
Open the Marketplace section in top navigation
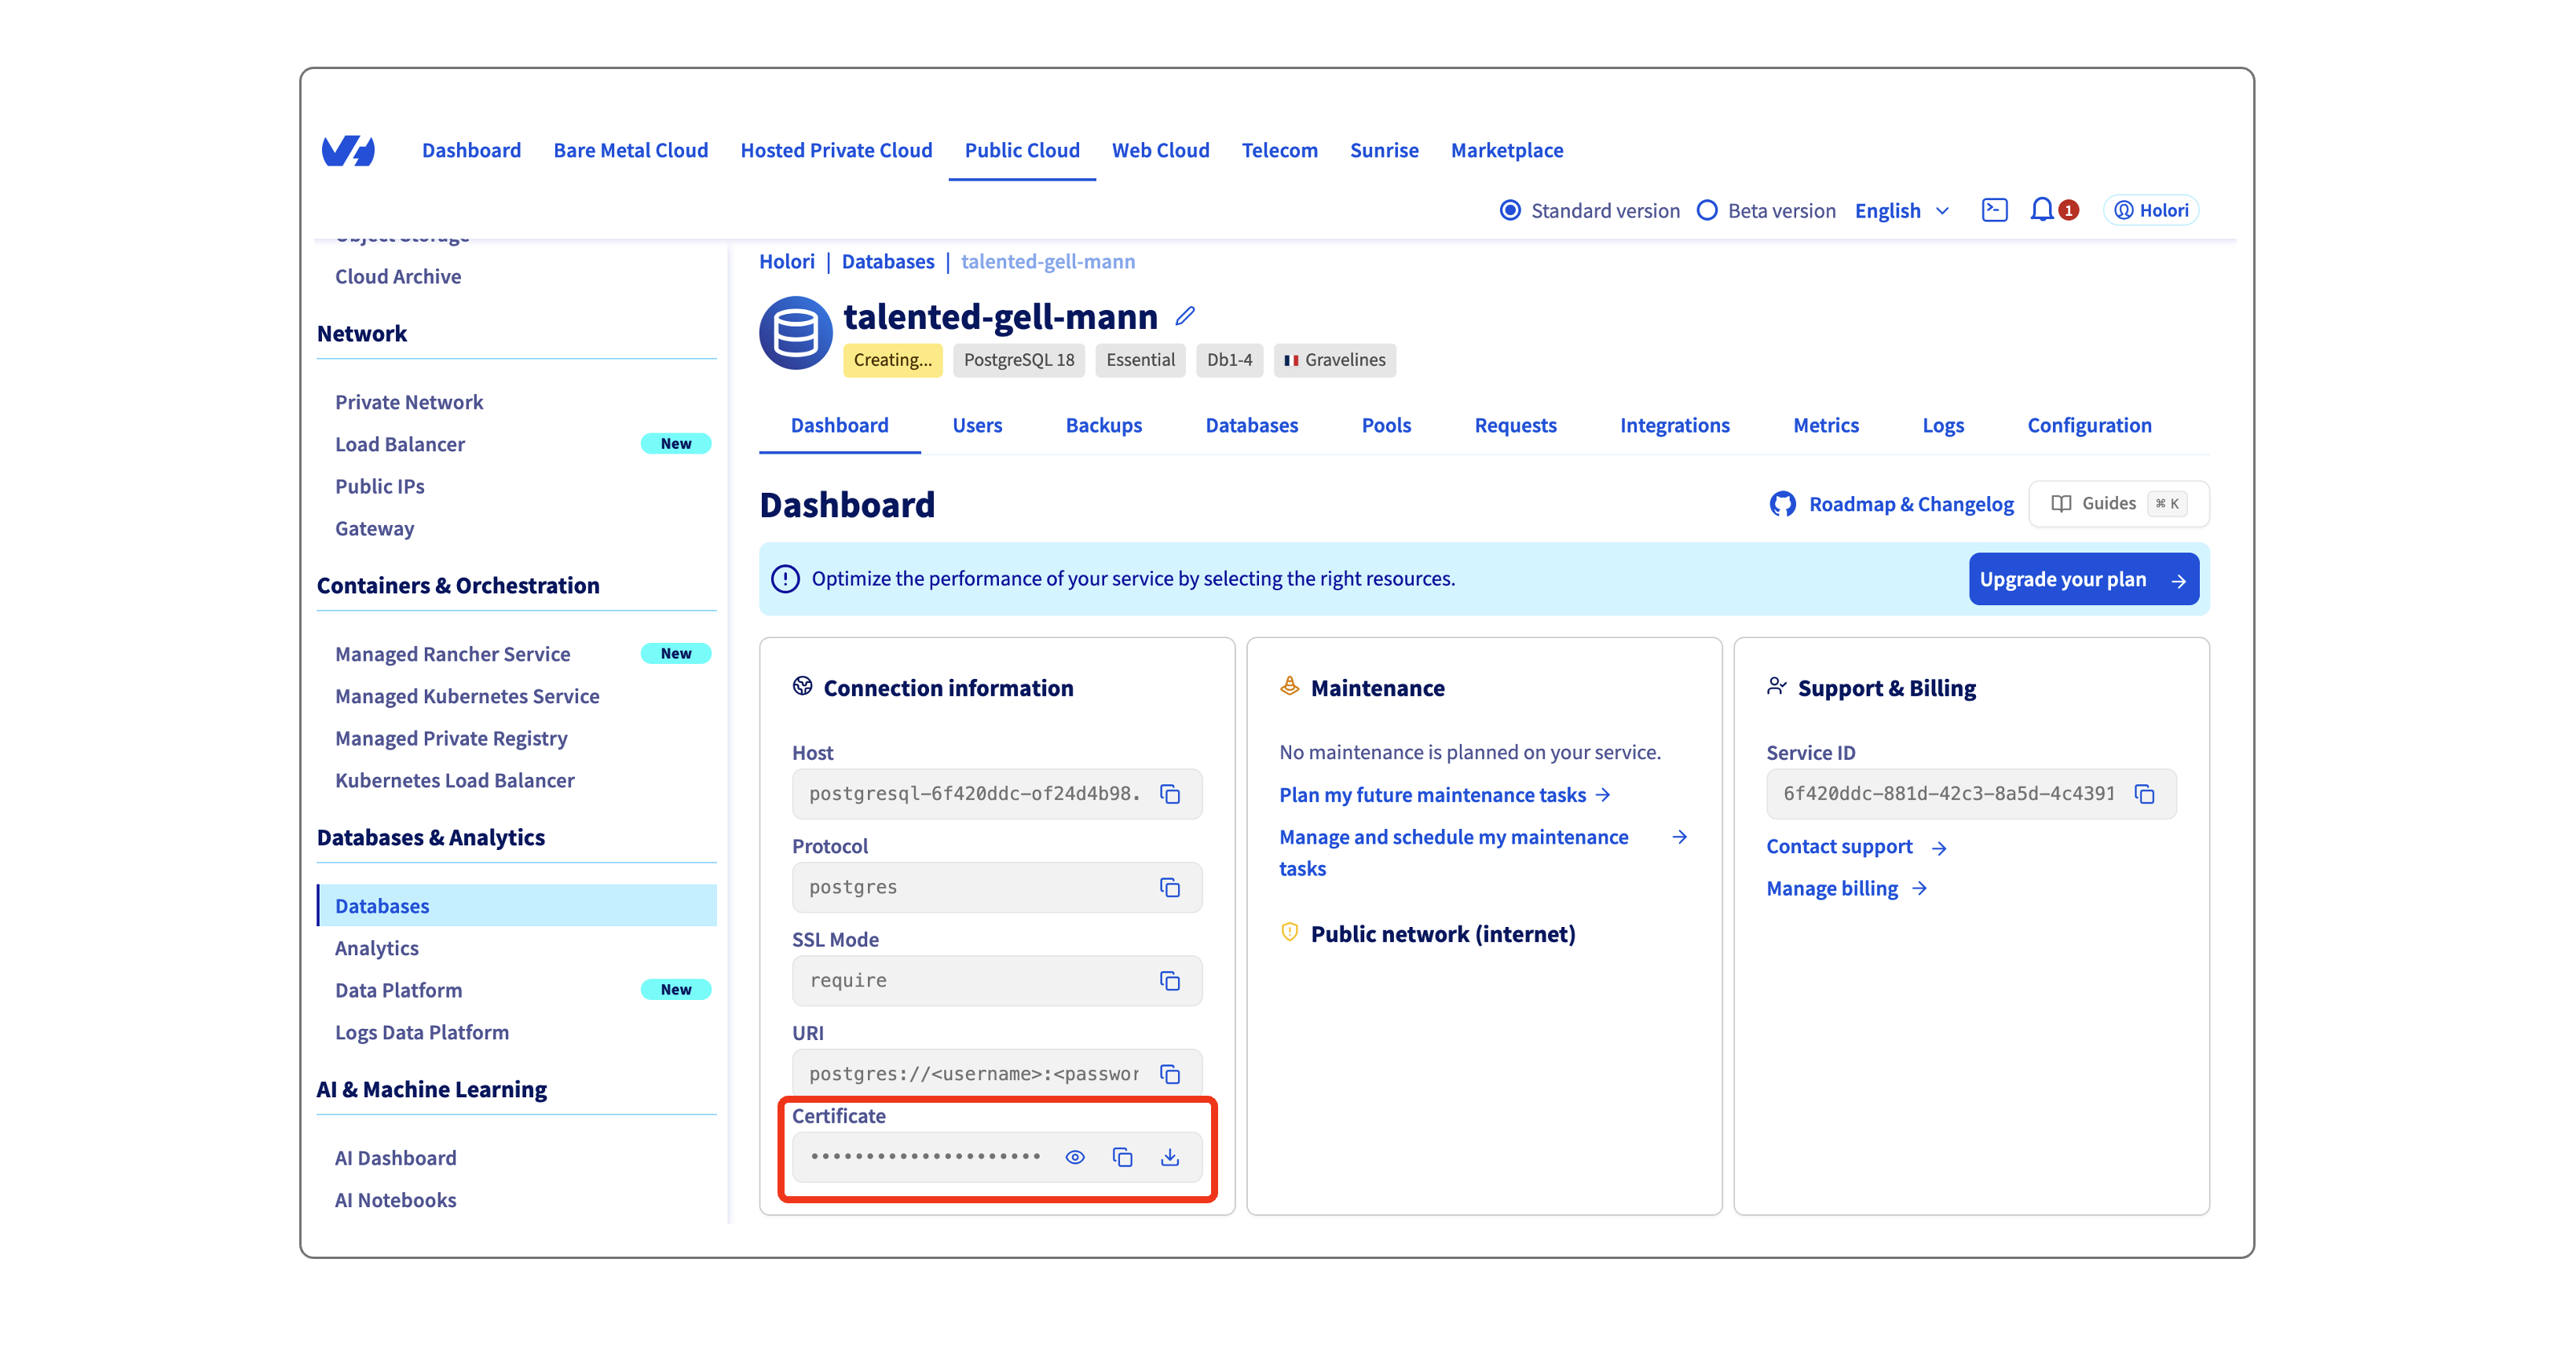(1507, 150)
